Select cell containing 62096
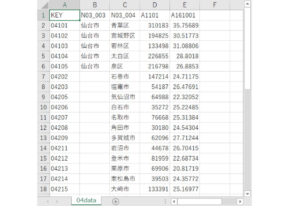 (x=155, y=138)
